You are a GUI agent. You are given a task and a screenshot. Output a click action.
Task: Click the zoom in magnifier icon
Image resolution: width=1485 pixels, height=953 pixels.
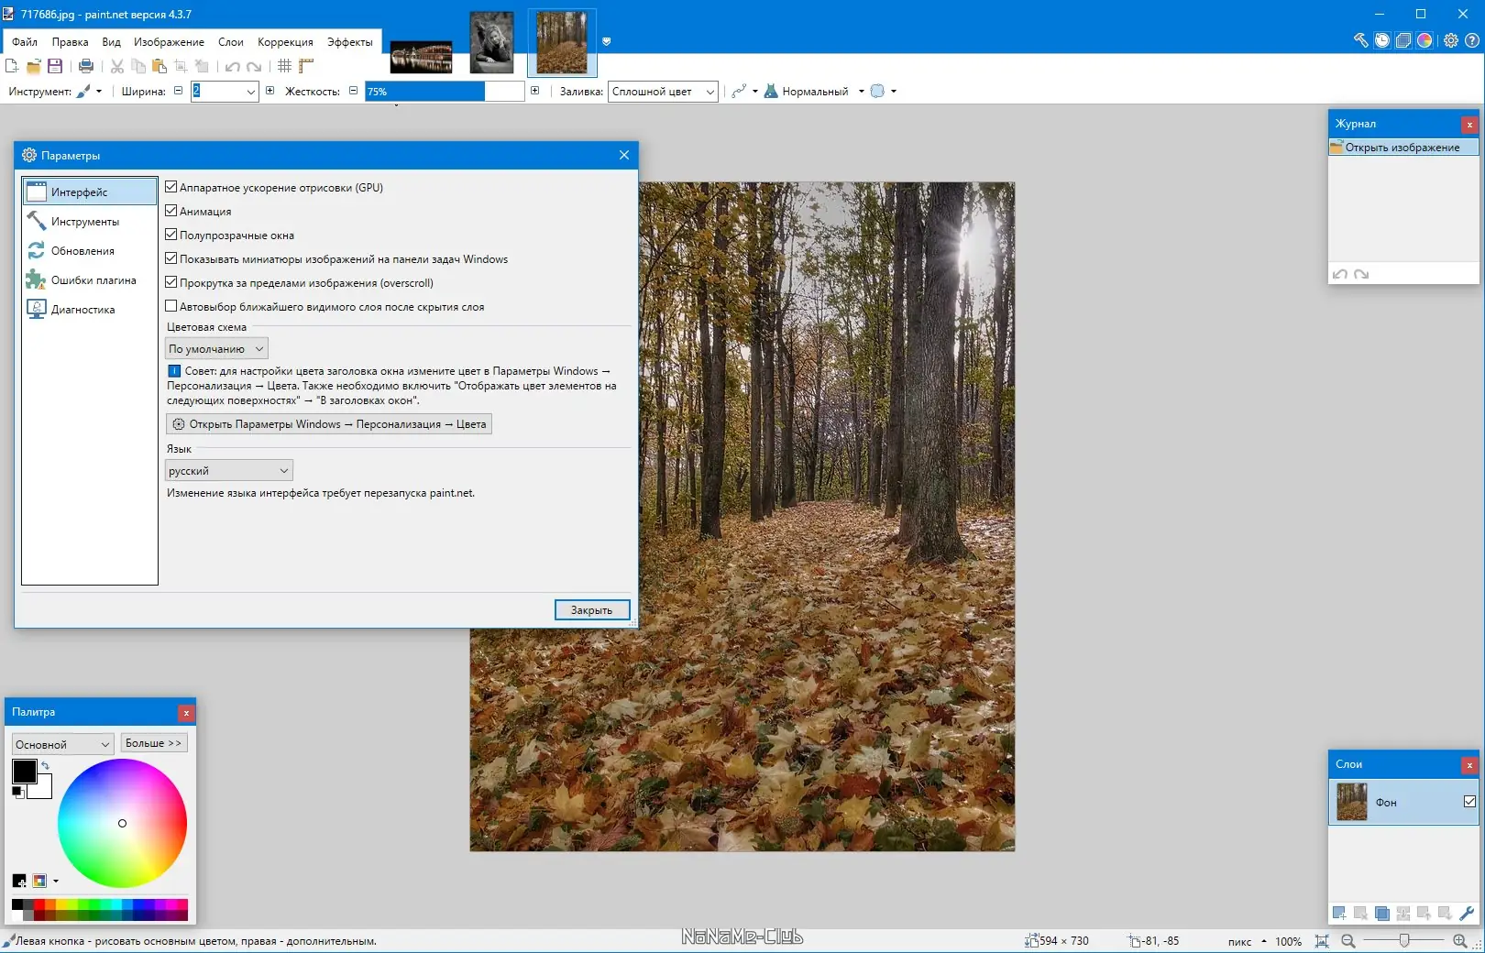[x=1460, y=941]
